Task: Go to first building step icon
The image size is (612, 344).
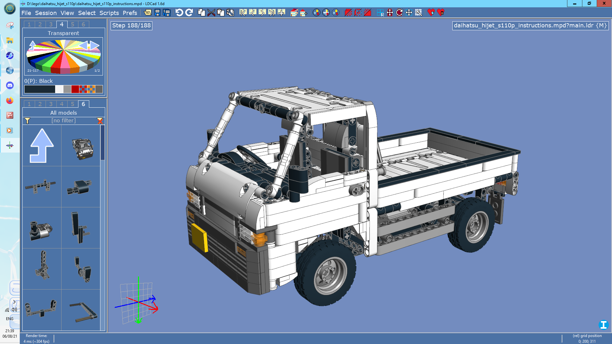Action: pyautogui.click(x=243, y=12)
